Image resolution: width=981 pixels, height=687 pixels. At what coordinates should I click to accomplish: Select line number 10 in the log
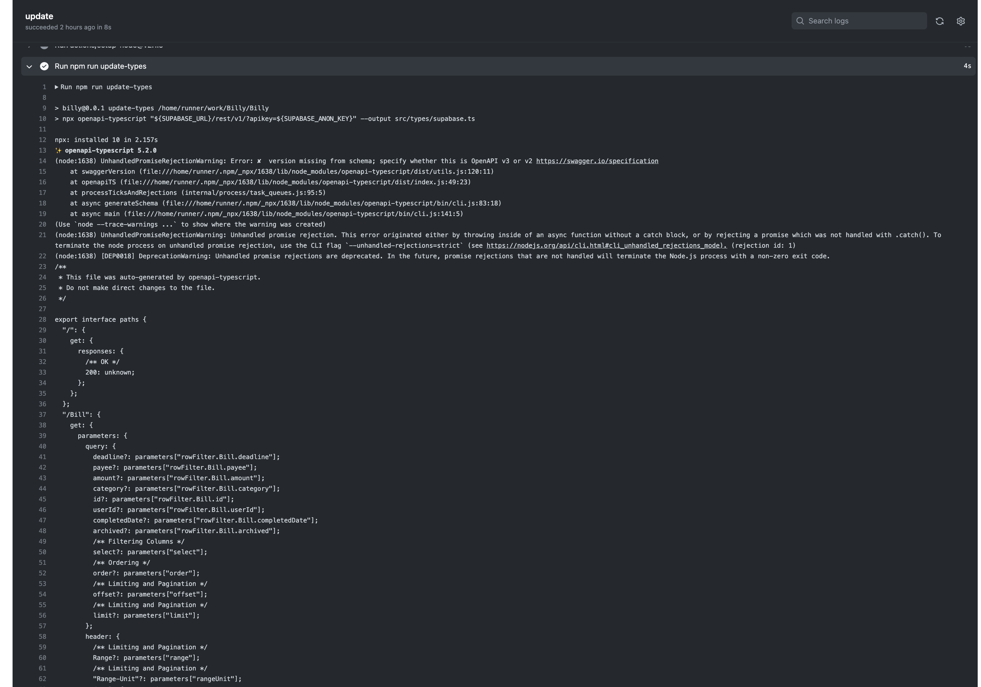(42, 119)
